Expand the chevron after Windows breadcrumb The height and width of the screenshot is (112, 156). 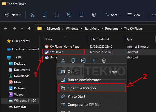coord(81,29)
